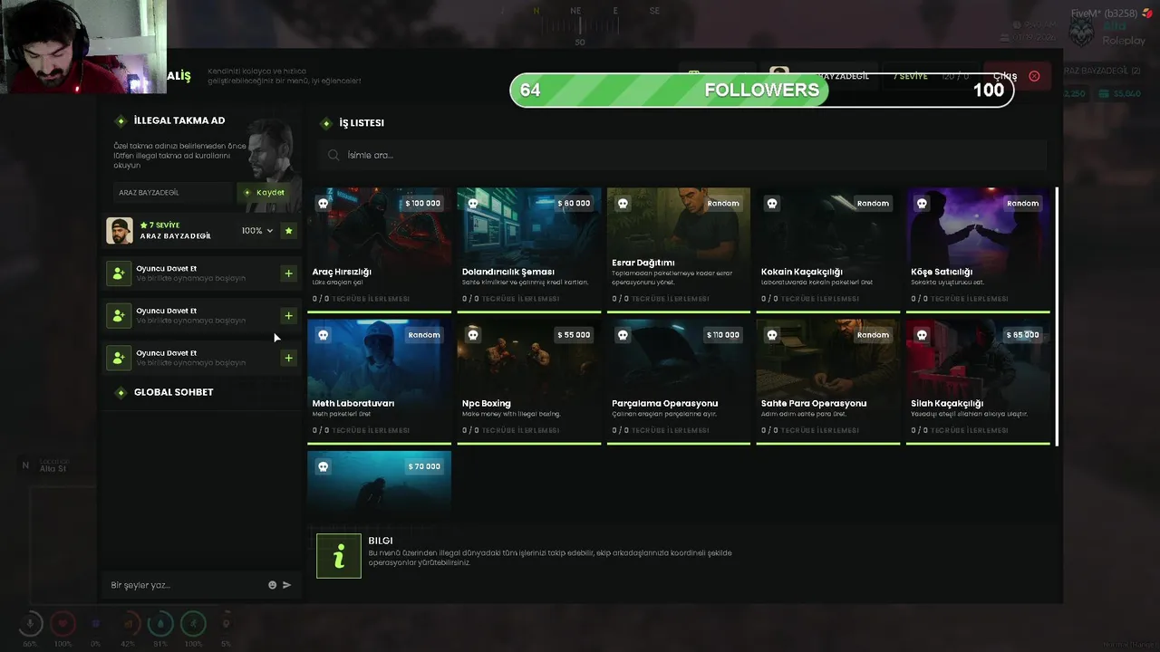Click skull icon on Silah Kaçakçılığı card

tap(922, 335)
